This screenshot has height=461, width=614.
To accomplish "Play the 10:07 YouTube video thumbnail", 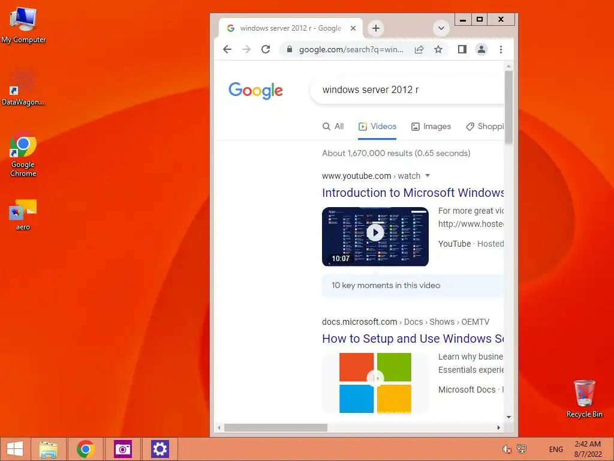I will pos(375,237).
